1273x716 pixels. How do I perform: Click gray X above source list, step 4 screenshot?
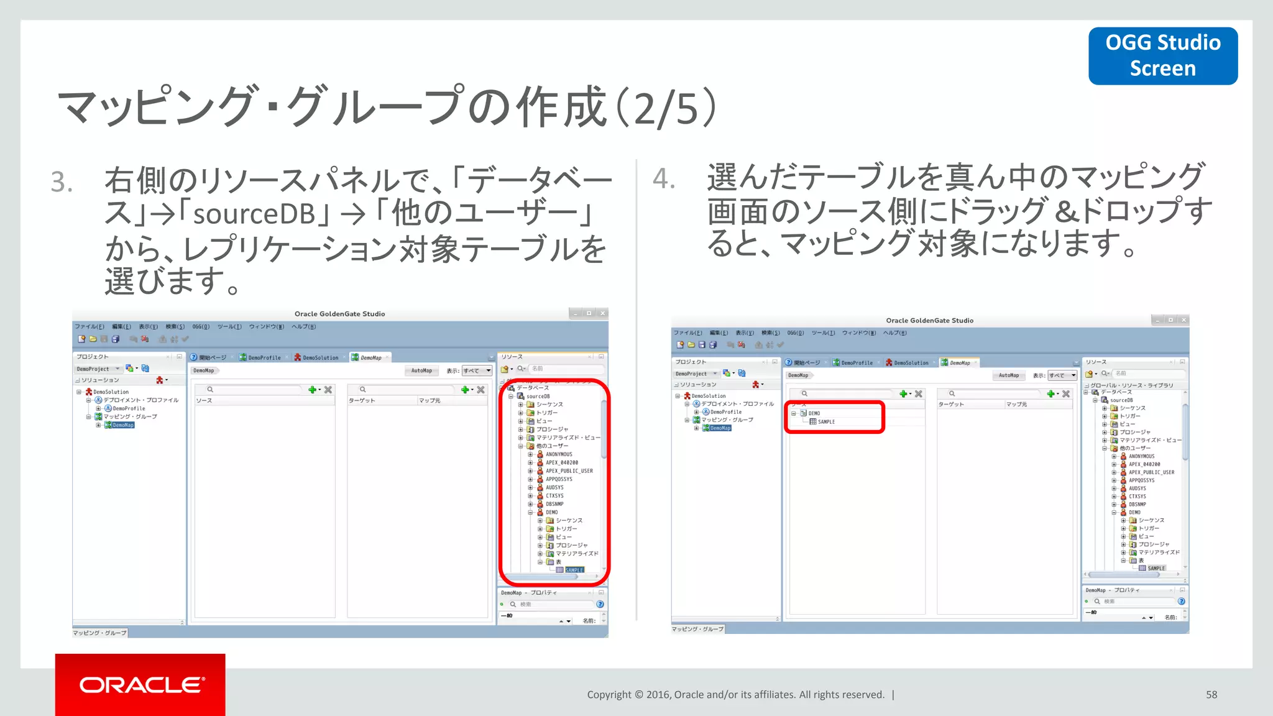919,394
